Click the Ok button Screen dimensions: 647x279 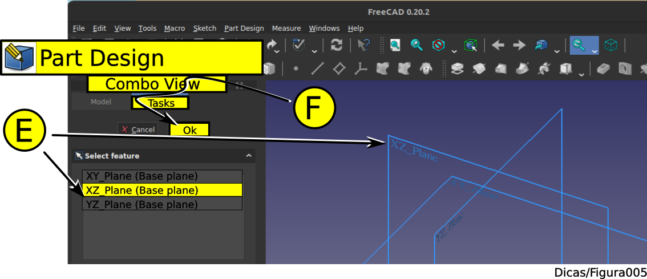[x=190, y=130]
